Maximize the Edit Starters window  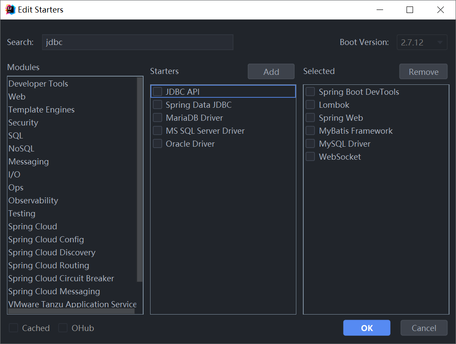[410, 10]
